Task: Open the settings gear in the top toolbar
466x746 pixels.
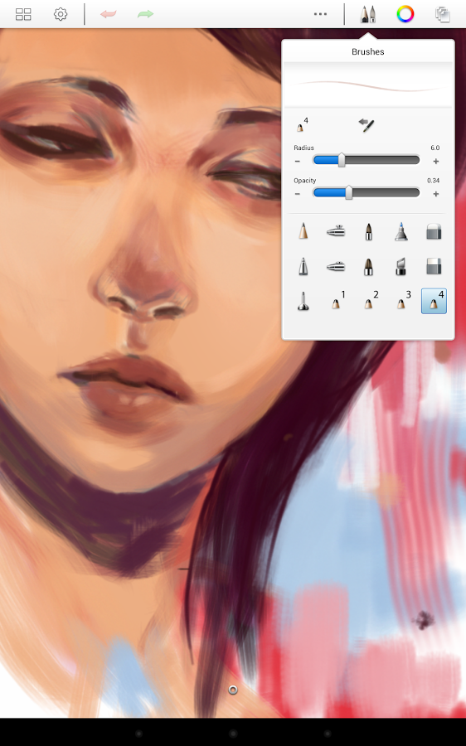Action: click(61, 14)
